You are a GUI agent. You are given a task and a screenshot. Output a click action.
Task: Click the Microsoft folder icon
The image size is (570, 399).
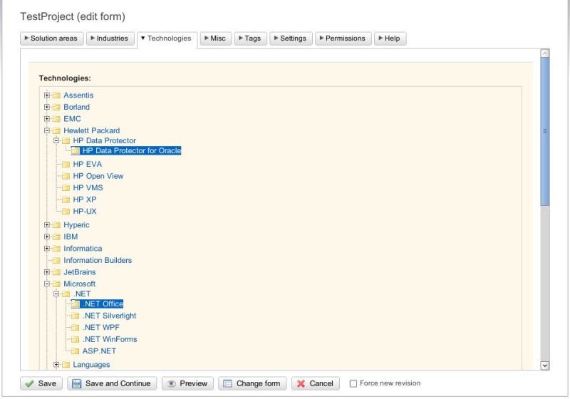pyautogui.click(x=56, y=284)
